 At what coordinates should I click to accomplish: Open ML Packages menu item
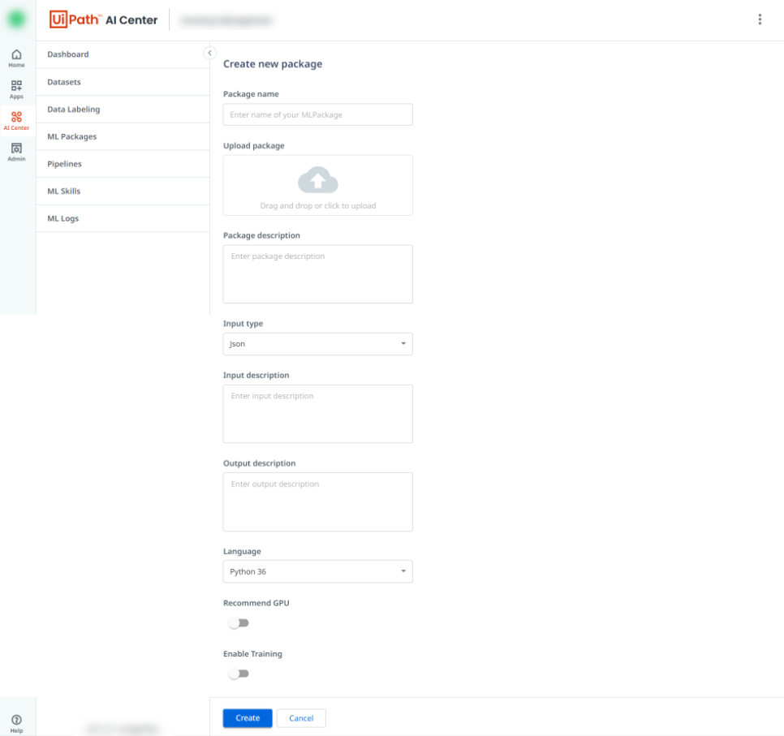click(123, 136)
